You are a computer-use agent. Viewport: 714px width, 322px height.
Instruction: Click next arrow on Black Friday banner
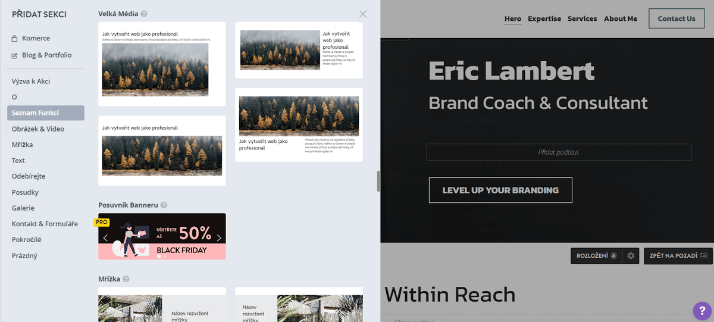click(218, 238)
